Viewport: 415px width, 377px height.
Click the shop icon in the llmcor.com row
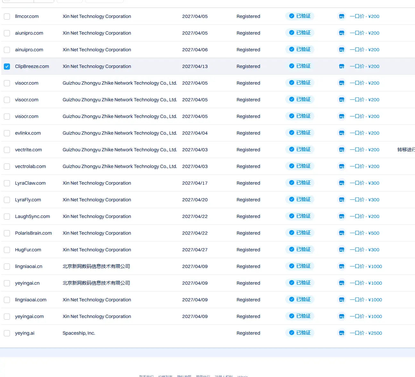click(342, 16)
